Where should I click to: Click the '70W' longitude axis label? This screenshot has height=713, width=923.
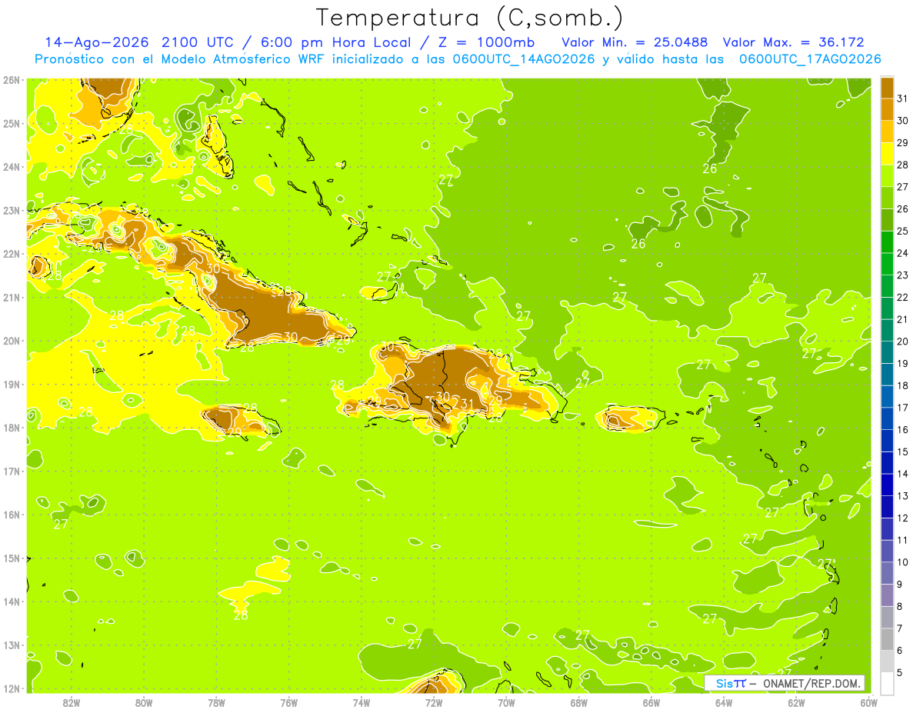[506, 702]
